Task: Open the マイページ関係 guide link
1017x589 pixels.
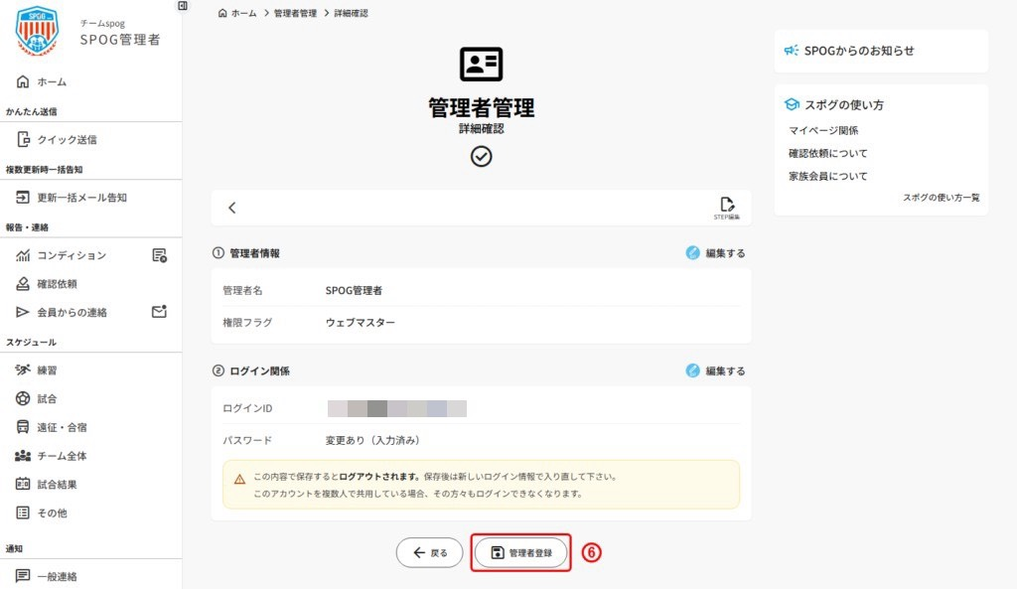Action: click(823, 130)
